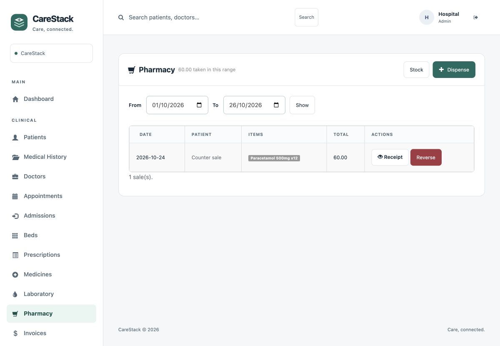
Task: Open Appointments from sidebar
Action: pyautogui.click(x=51, y=196)
